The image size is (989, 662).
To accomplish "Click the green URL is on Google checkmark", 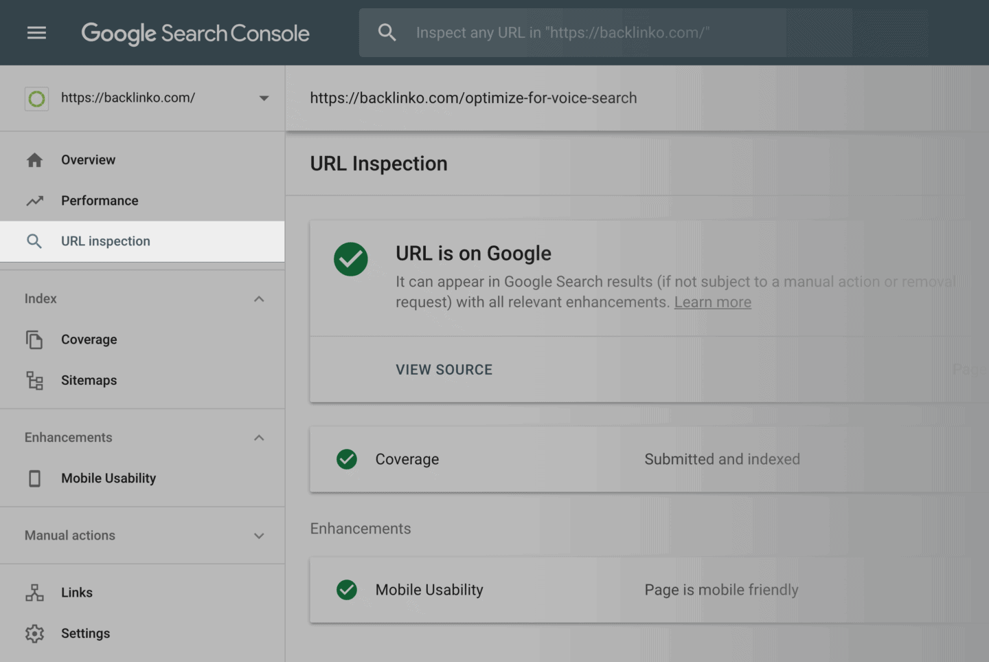I will click(351, 259).
